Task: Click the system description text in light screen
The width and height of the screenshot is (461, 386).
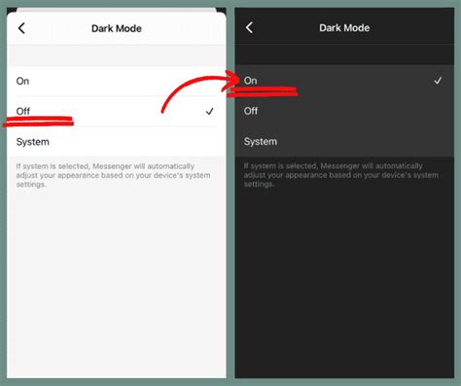Action: (113, 175)
